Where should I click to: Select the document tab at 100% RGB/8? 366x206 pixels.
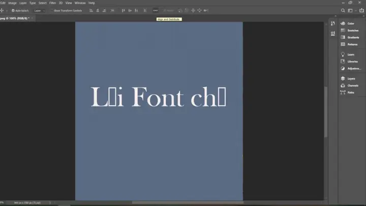tap(15, 18)
